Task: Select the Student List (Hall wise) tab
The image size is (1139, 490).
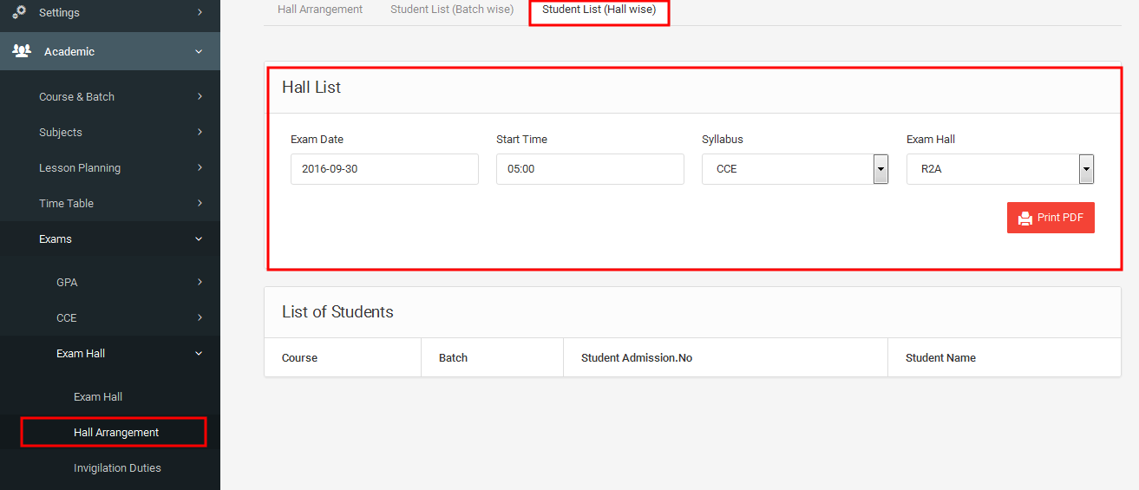Action: point(599,10)
